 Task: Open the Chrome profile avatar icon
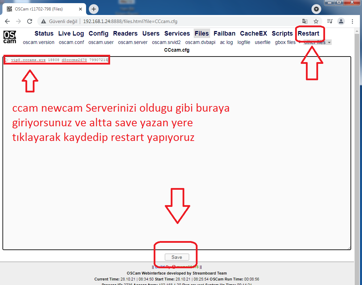[x=341, y=22]
